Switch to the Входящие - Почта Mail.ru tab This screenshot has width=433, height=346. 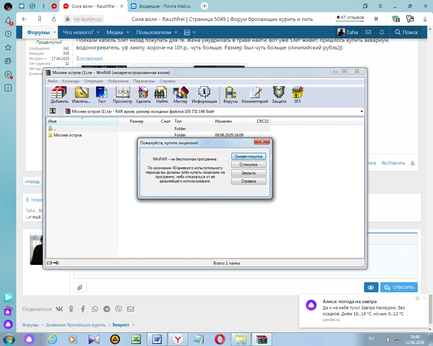click(x=161, y=6)
